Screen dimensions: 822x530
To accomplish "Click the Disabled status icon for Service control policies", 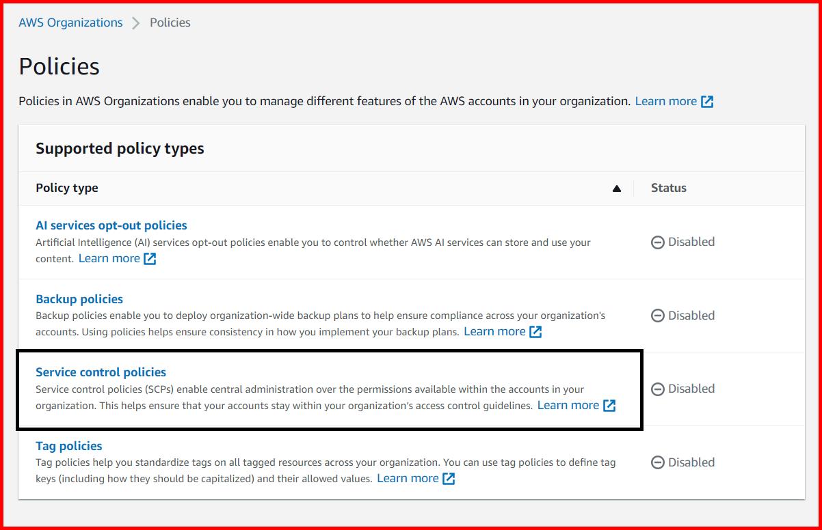I will tap(658, 389).
